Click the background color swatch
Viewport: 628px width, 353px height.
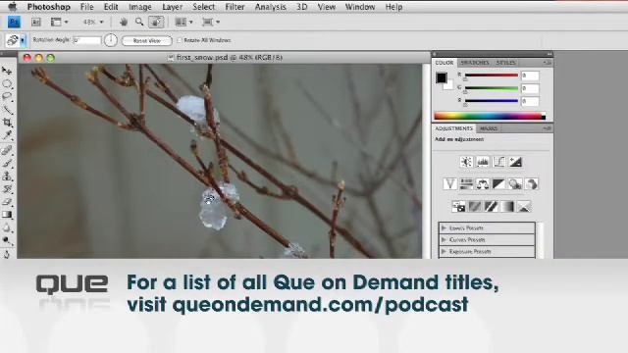coord(448,85)
